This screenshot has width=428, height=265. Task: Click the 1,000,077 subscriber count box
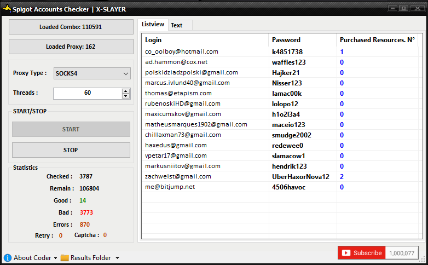pyautogui.click(x=402, y=253)
